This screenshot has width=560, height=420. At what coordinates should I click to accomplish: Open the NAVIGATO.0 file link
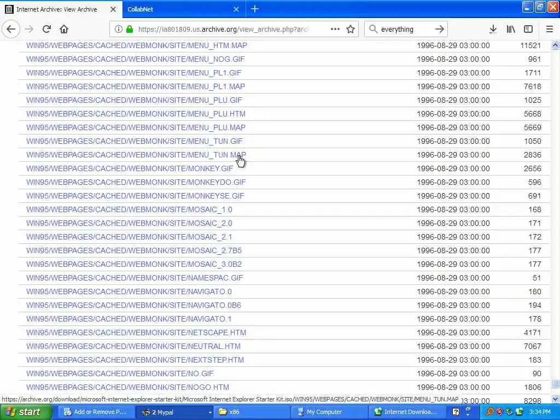pyautogui.click(x=129, y=291)
